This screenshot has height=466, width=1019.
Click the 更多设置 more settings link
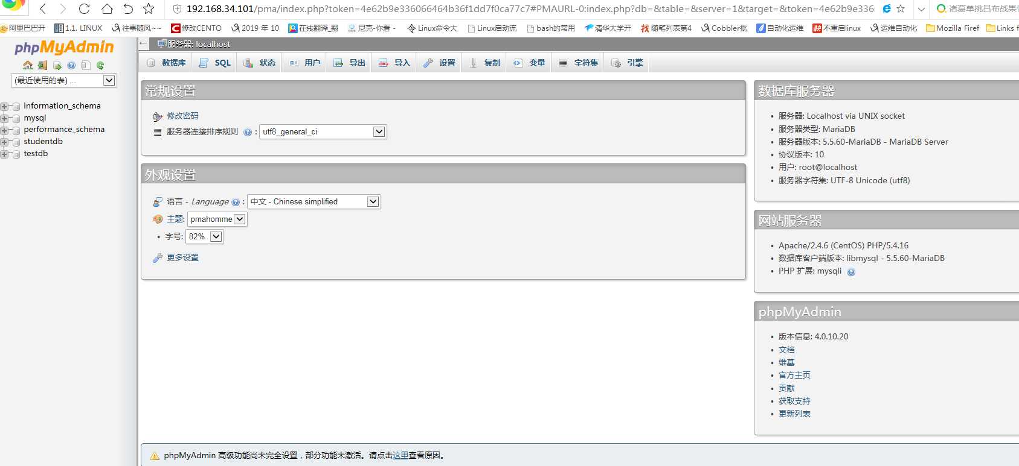(x=182, y=257)
